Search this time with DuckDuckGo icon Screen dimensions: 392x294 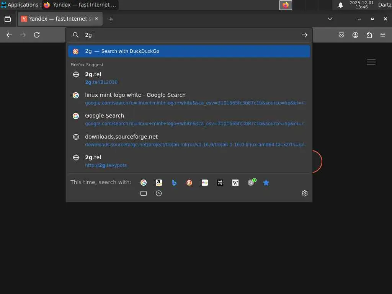click(x=189, y=183)
